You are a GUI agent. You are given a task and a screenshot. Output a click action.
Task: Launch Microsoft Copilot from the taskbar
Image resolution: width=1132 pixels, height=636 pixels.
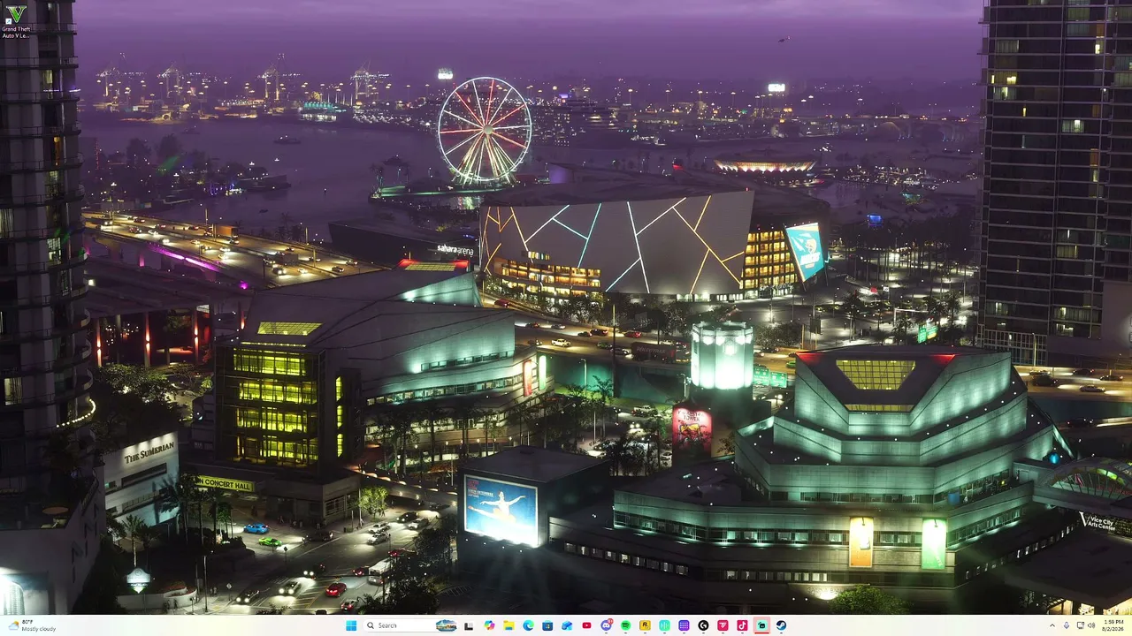pyautogui.click(x=489, y=625)
